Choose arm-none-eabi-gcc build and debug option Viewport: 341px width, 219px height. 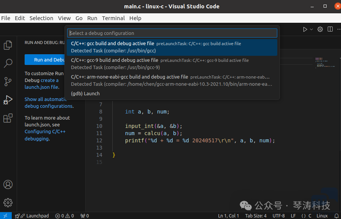[172, 80]
